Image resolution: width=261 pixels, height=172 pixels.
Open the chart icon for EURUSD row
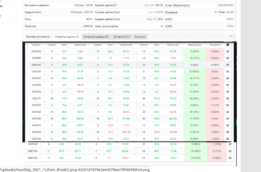(x=228, y=119)
